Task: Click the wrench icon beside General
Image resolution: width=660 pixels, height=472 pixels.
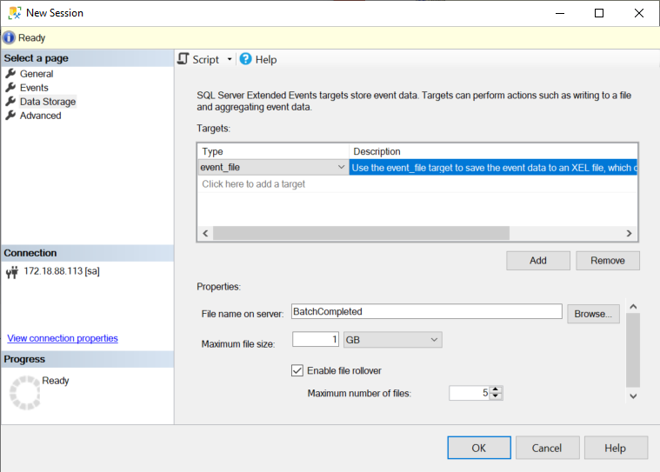Action: coord(10,74)
